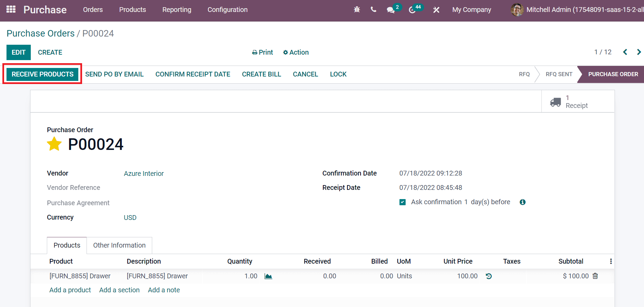
Task: Open the Print dropdown
Action: (262, 52)
